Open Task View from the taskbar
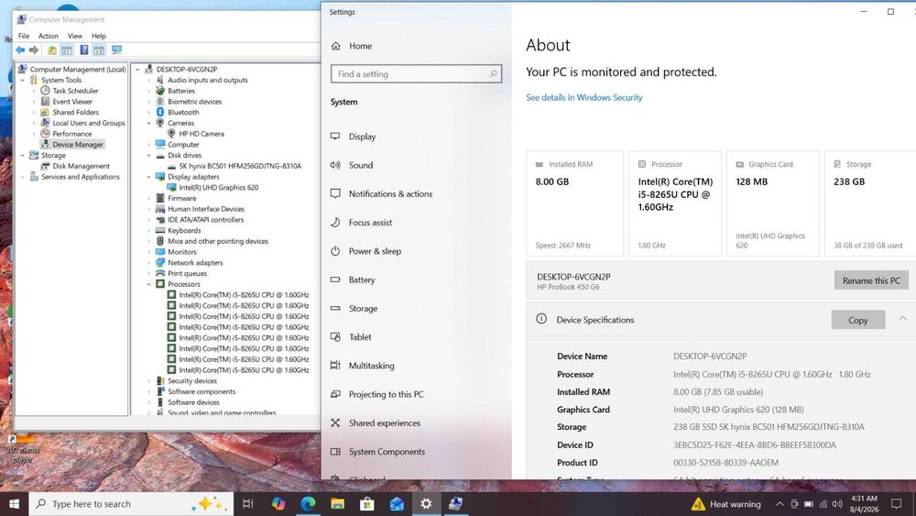The height and width of the screenshot is (516, 916). pos(247,504)
